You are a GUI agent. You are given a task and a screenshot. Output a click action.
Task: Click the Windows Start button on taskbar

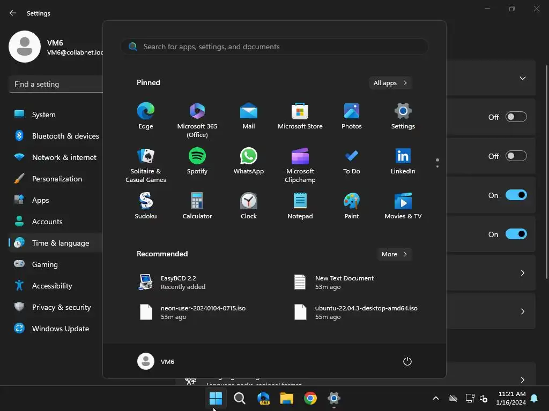(x=216, y=398)
